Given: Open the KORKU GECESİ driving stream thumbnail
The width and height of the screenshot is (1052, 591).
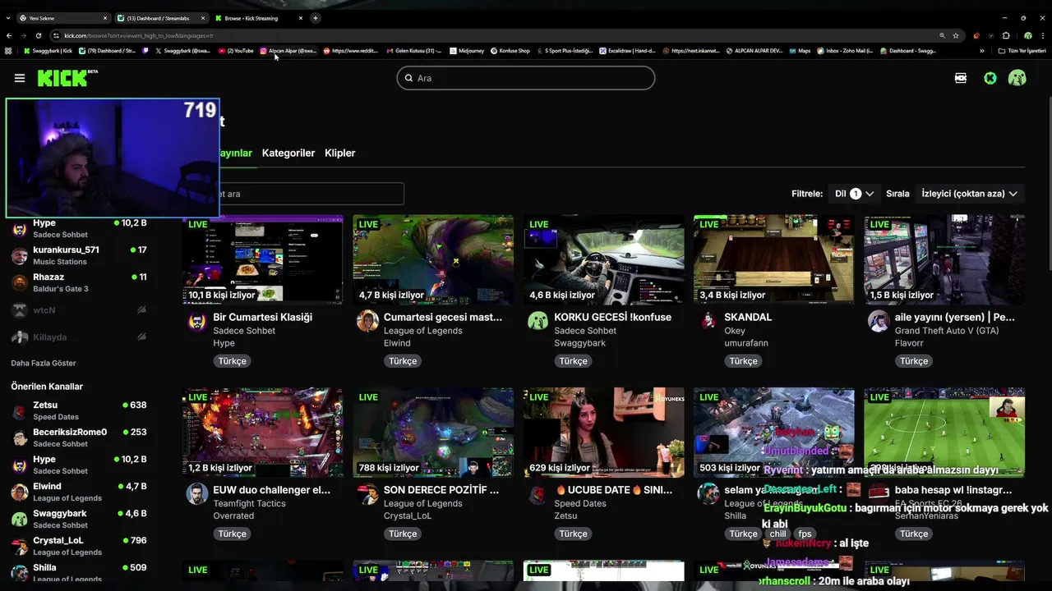Looking at the screenshot, I should tap(604, 259).
